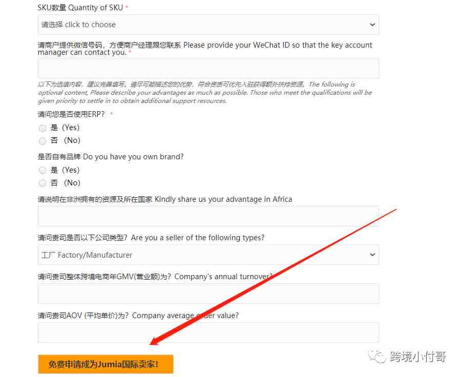Open the Factory/Manufacturer seller type dropdown
This screenshot has width=461, height=377.
[x=208, y=255]
